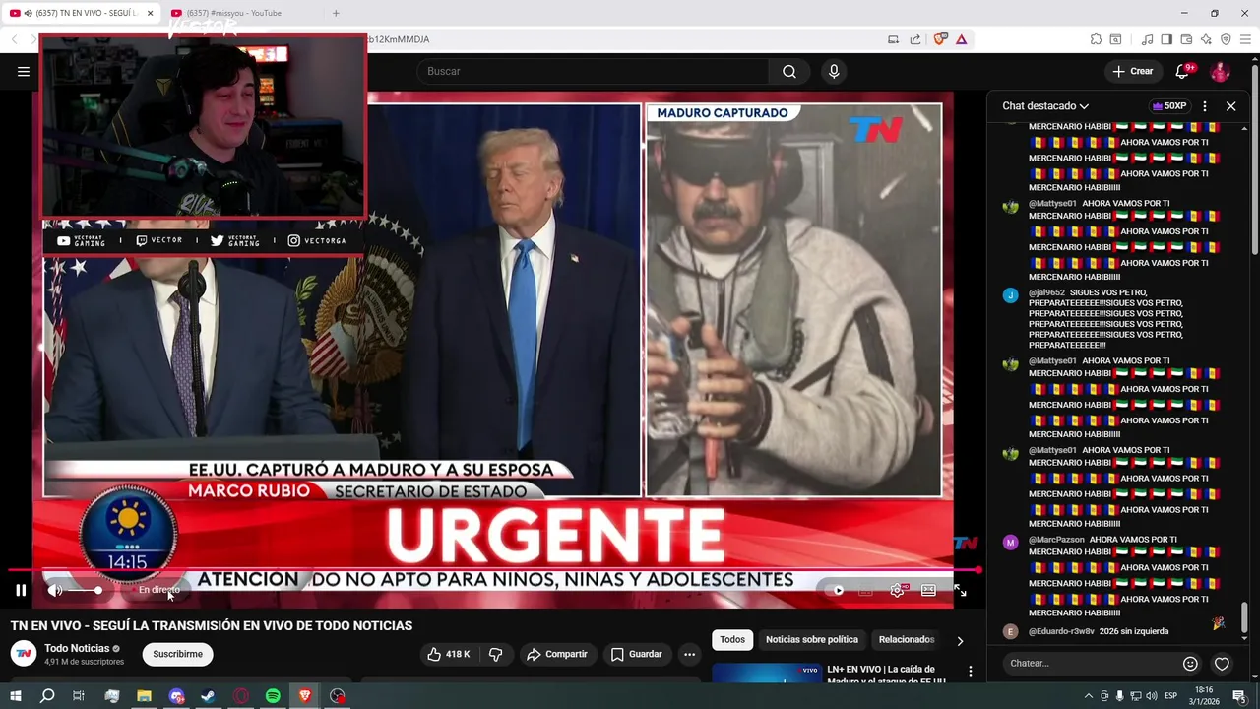Click the search magnifier button
The height and width of the screenshot is (709, 1260).
789,71
